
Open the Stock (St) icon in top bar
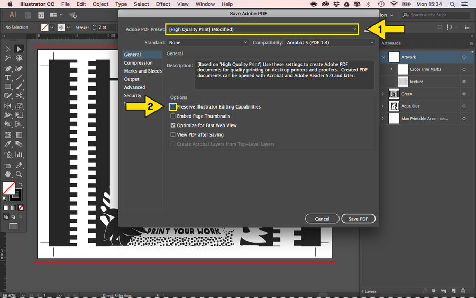click(x=41, y=15)
